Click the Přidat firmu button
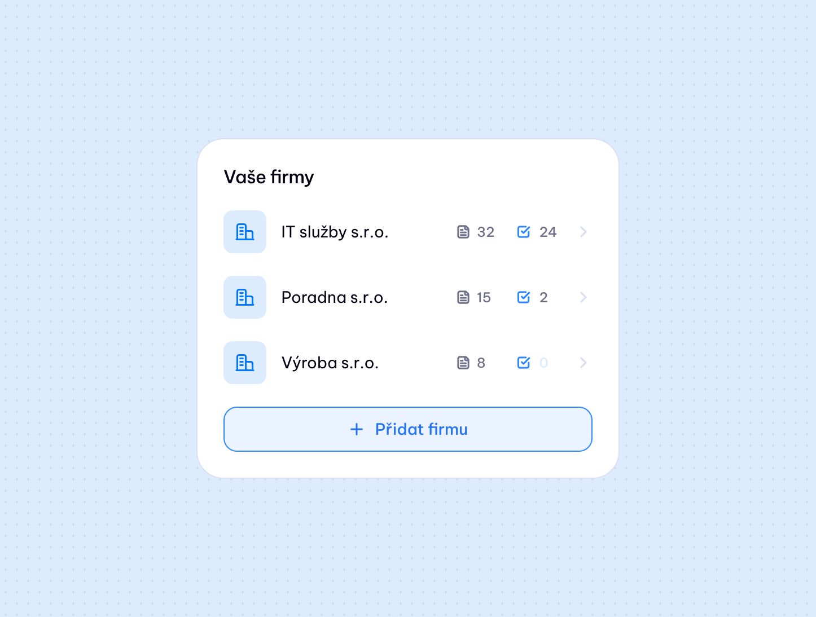816x617 pixels. tap(408, 429)
